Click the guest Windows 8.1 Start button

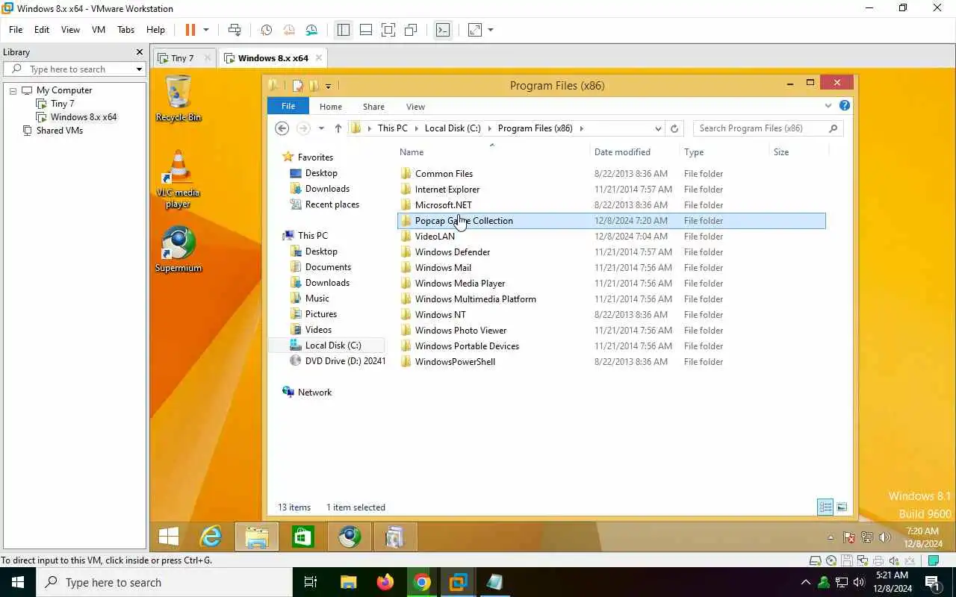[x=169, y=537]
